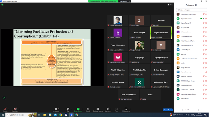The image size is (209, 117).
Task: Click the Mute All button
Action: (186, 110)
